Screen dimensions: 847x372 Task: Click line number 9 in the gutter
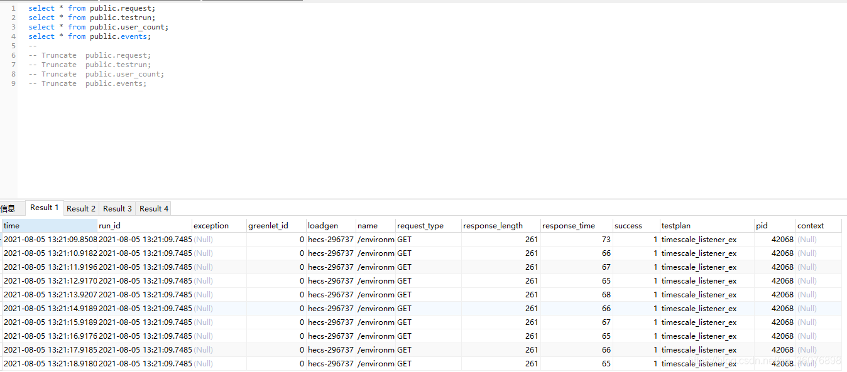coord(13,83)
